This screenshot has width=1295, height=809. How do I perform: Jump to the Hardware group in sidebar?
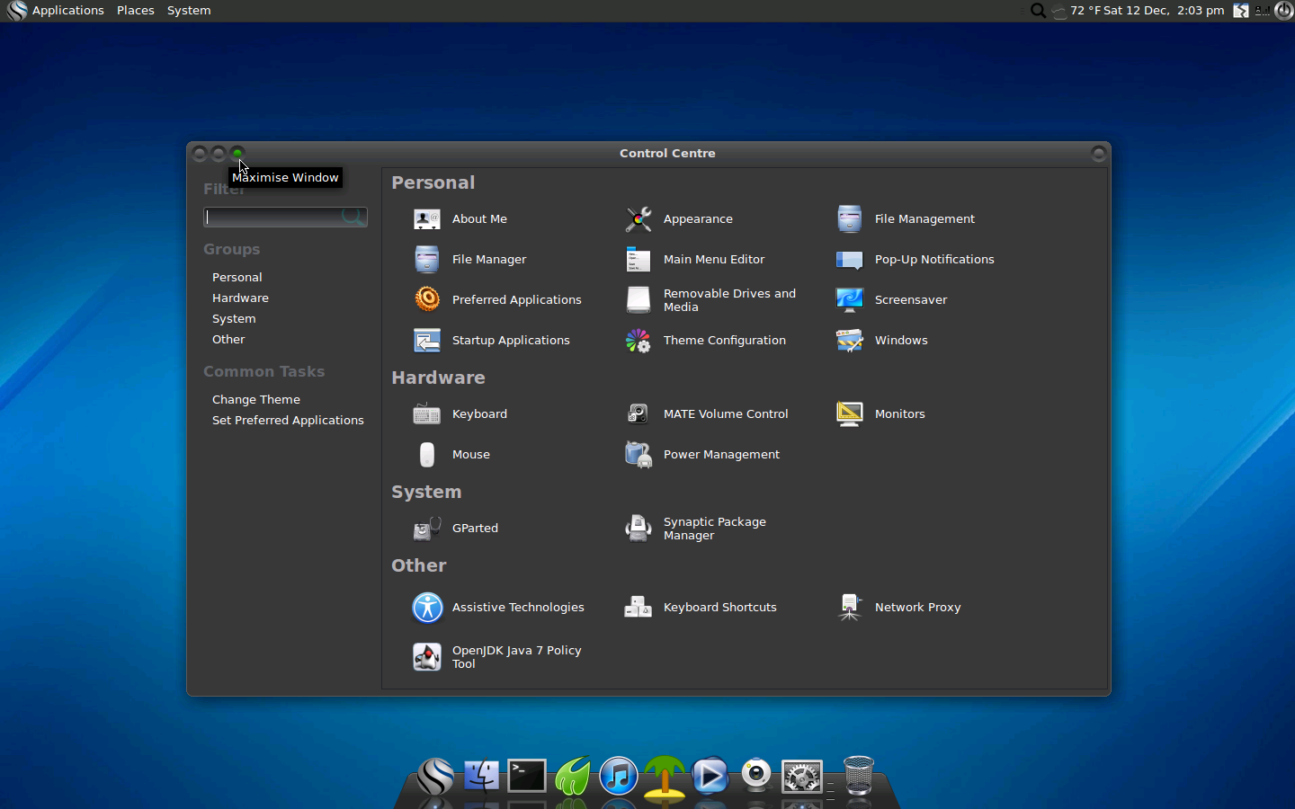pos(240,298)
